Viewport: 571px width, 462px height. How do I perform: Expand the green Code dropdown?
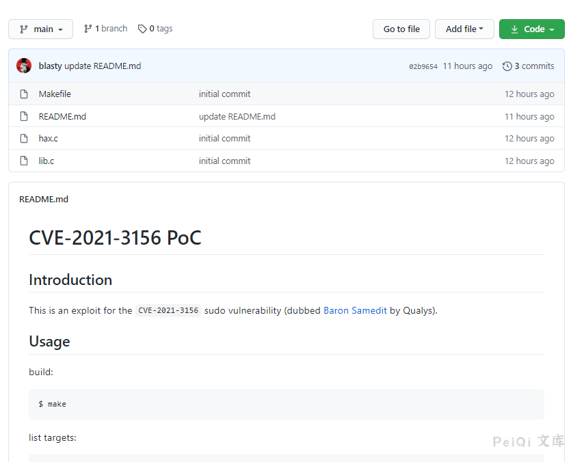[532, 29]
